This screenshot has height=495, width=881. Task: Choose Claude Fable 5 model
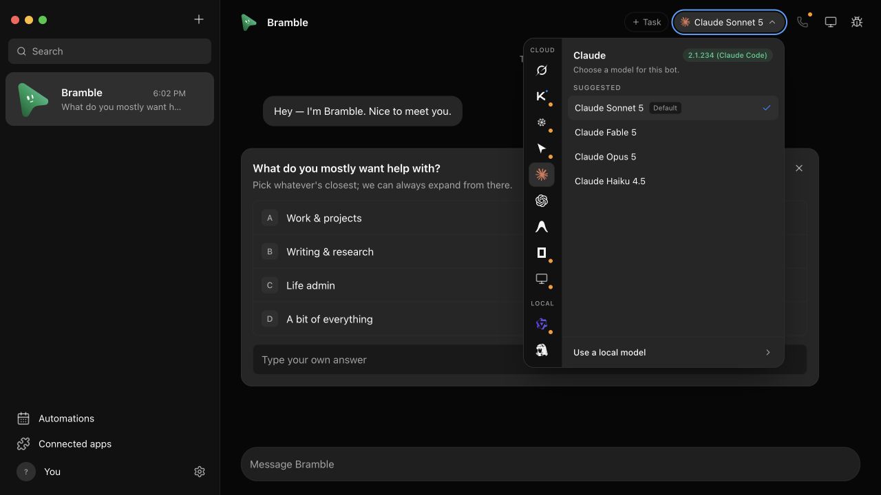[672, 132]
